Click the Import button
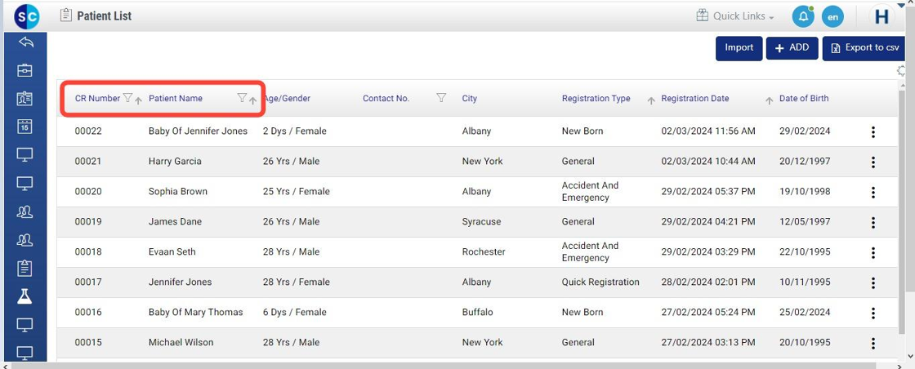 coord(739,48)
